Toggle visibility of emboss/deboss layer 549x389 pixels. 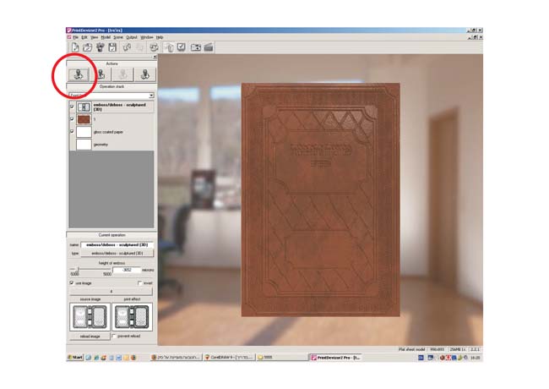point(72,107)
